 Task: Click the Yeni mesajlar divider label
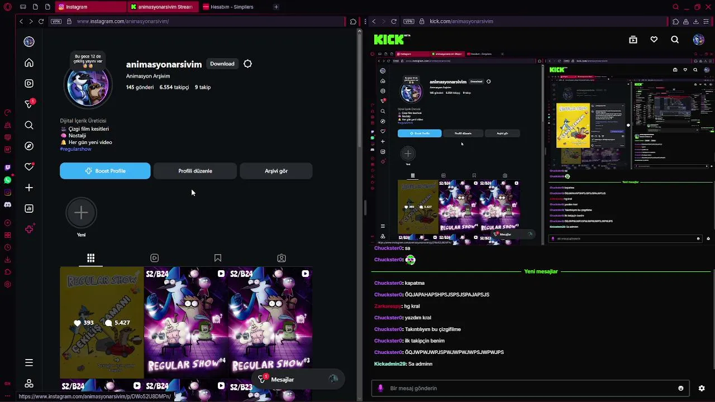pos(541,271)
